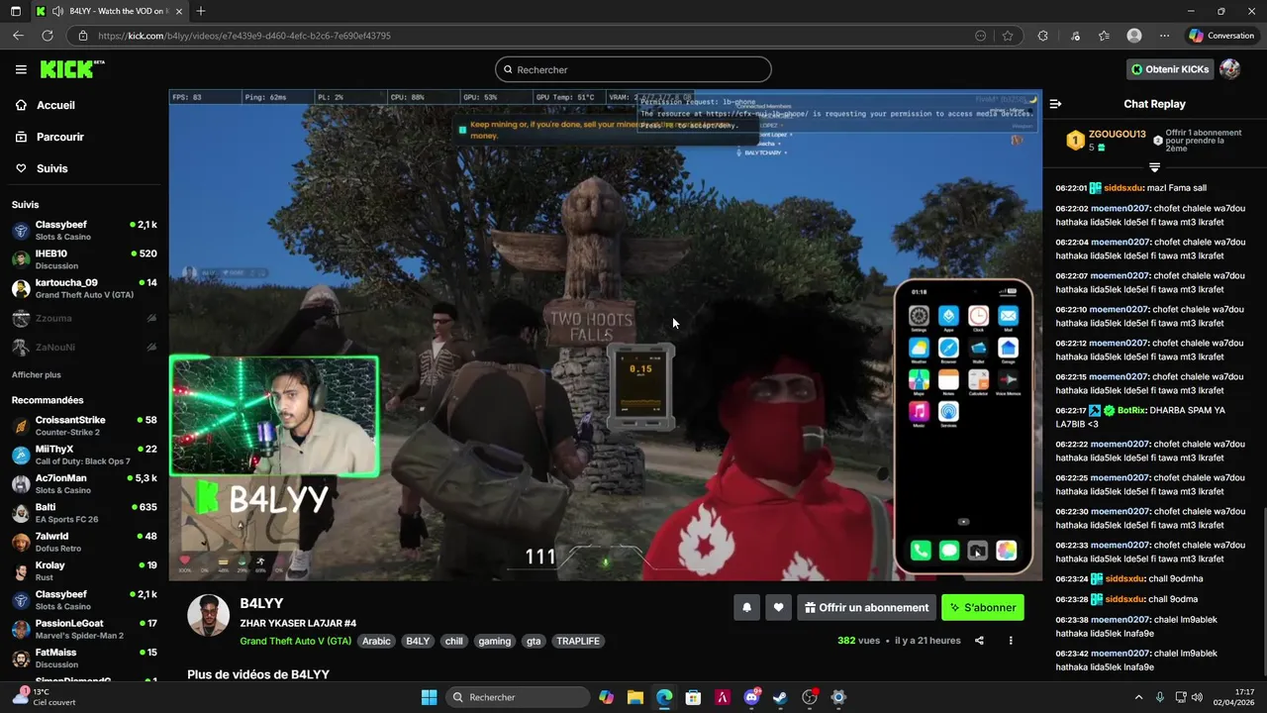Open Classybeef channel under Suivis
The image size is (1267, 713).
84,230
